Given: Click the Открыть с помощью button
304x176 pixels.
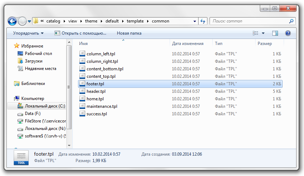Looking at the screenshot, I should pyautogui.click(x=81, y=33).
